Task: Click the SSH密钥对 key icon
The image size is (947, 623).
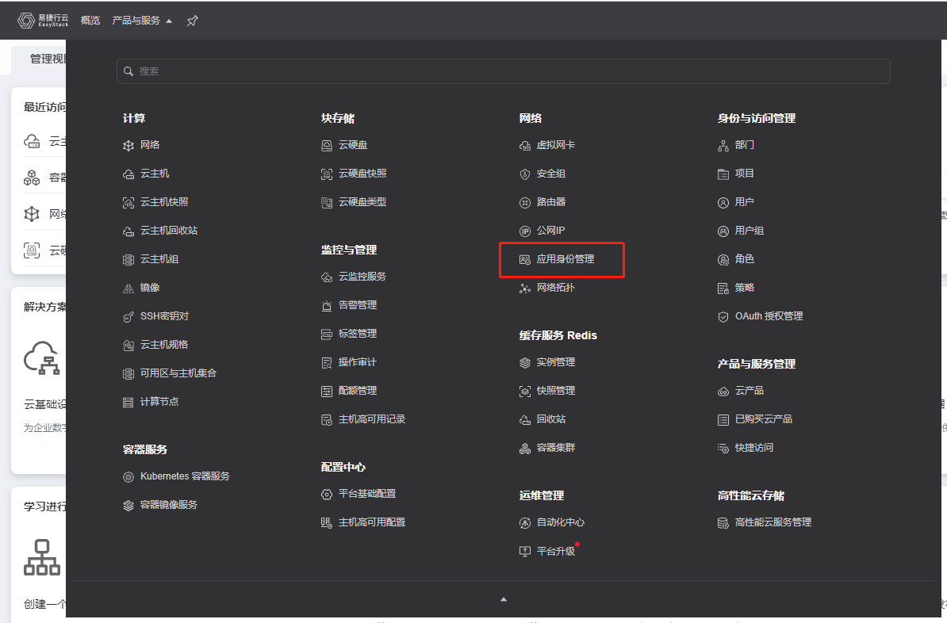Action: point(128,316)
